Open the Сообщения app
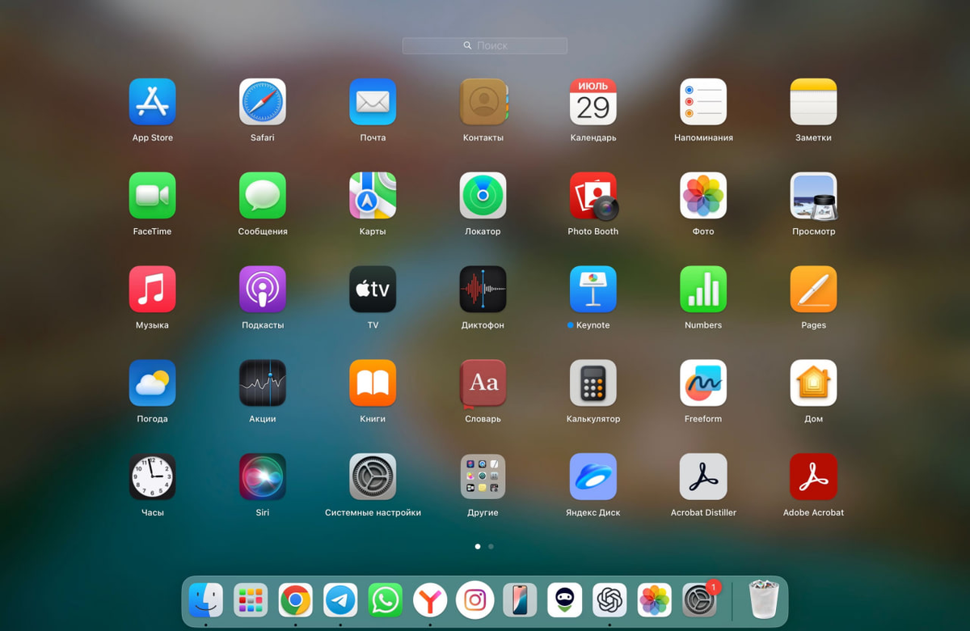This screenshot has width=970, height=631. (263, 196)
